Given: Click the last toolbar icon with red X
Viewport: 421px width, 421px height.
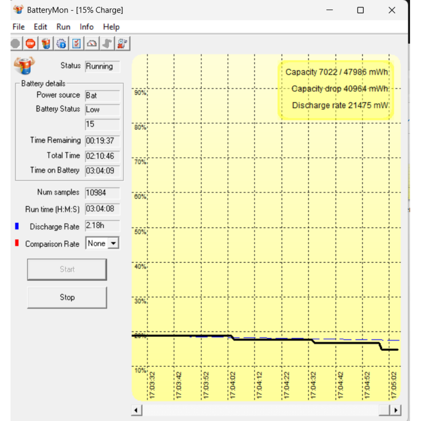Looking at the screenshot, I should 123,43.
